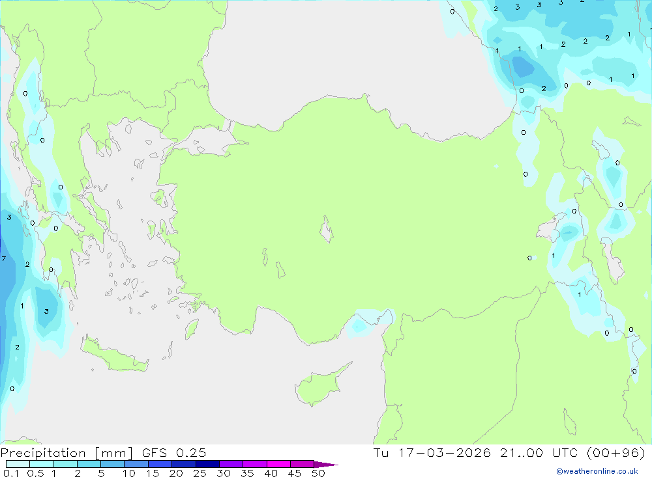This screenshot has width=652, height=477.
Task: Click the legend arrow tip above 50 mm
Action: pyautogui.click(x=326, y=465)
